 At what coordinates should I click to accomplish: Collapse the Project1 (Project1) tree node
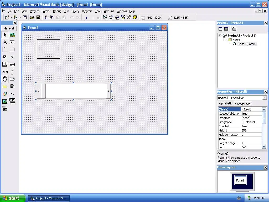[220, 36]
